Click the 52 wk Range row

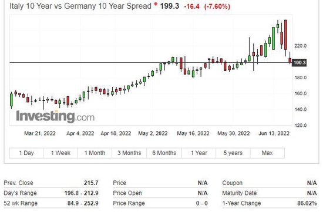51,203
